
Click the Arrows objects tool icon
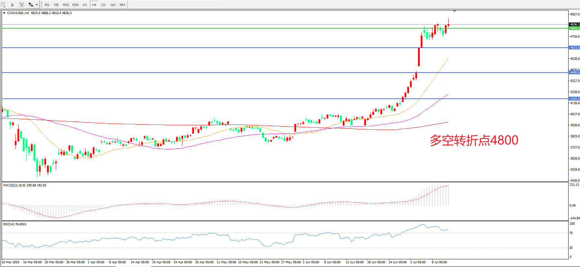[31, 5]
